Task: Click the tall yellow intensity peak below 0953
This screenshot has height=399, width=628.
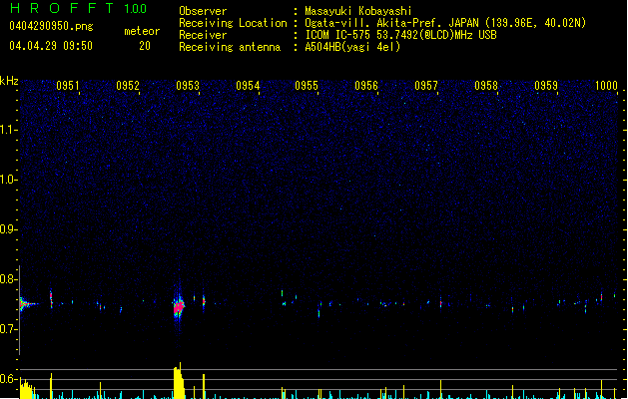Action: click(179, 381)
